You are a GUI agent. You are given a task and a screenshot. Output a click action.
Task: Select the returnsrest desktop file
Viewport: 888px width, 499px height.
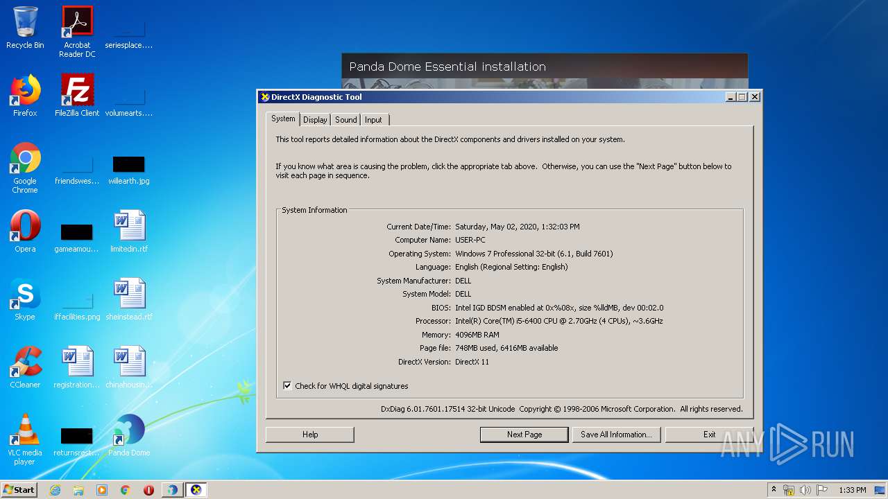coord(77,441)
